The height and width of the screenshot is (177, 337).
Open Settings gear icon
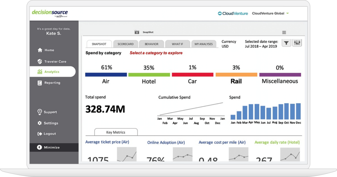tap(40, 123)
